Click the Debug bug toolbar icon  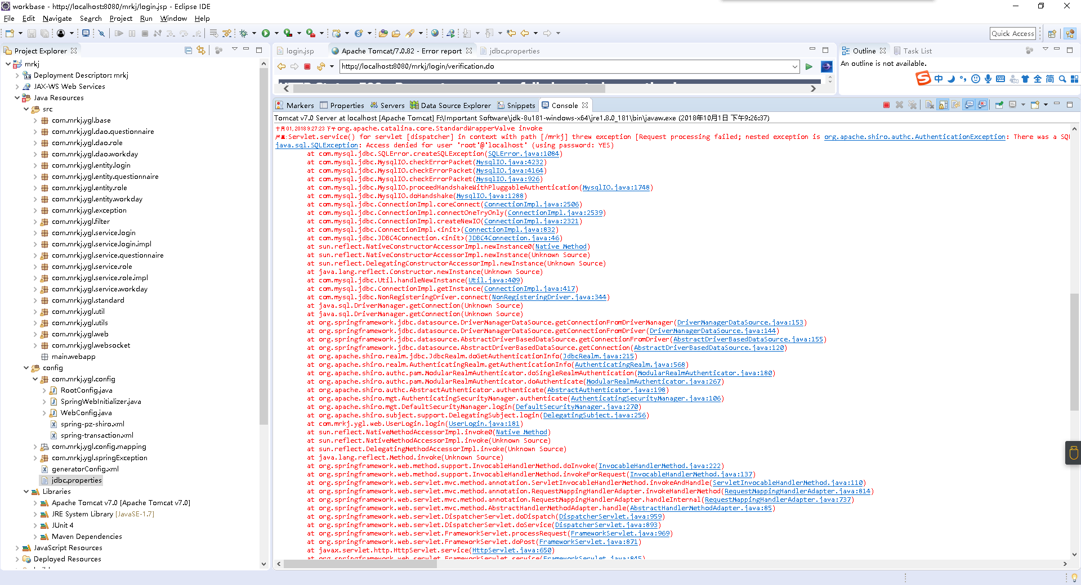[244, 34]
